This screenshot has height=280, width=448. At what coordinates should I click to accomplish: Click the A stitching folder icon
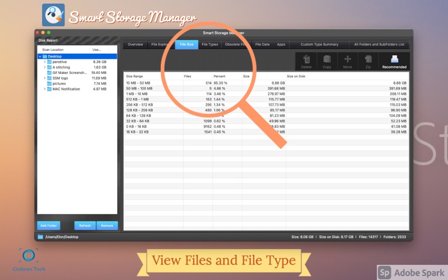[x=49, y=67]
